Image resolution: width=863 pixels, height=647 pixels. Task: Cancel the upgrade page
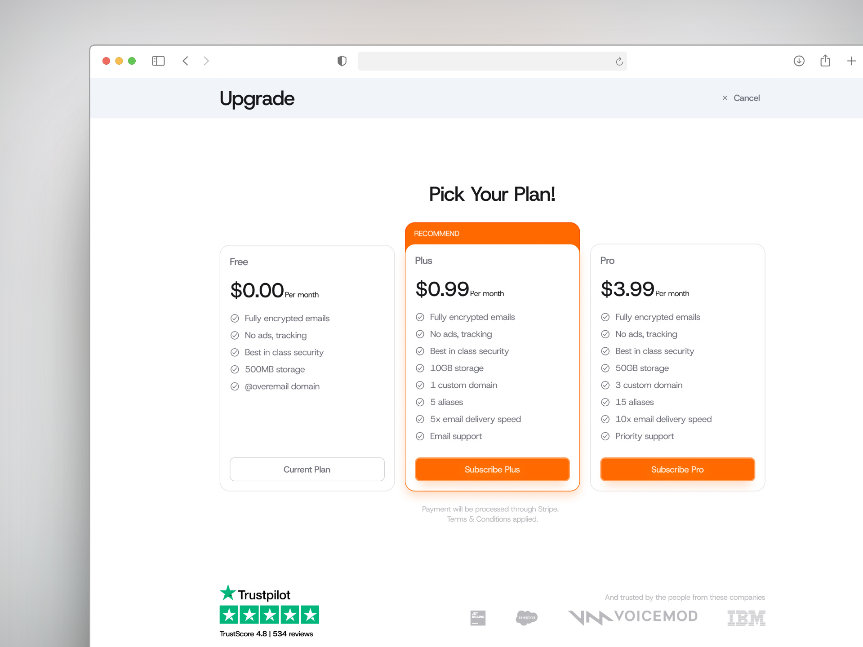coord(741,98)
